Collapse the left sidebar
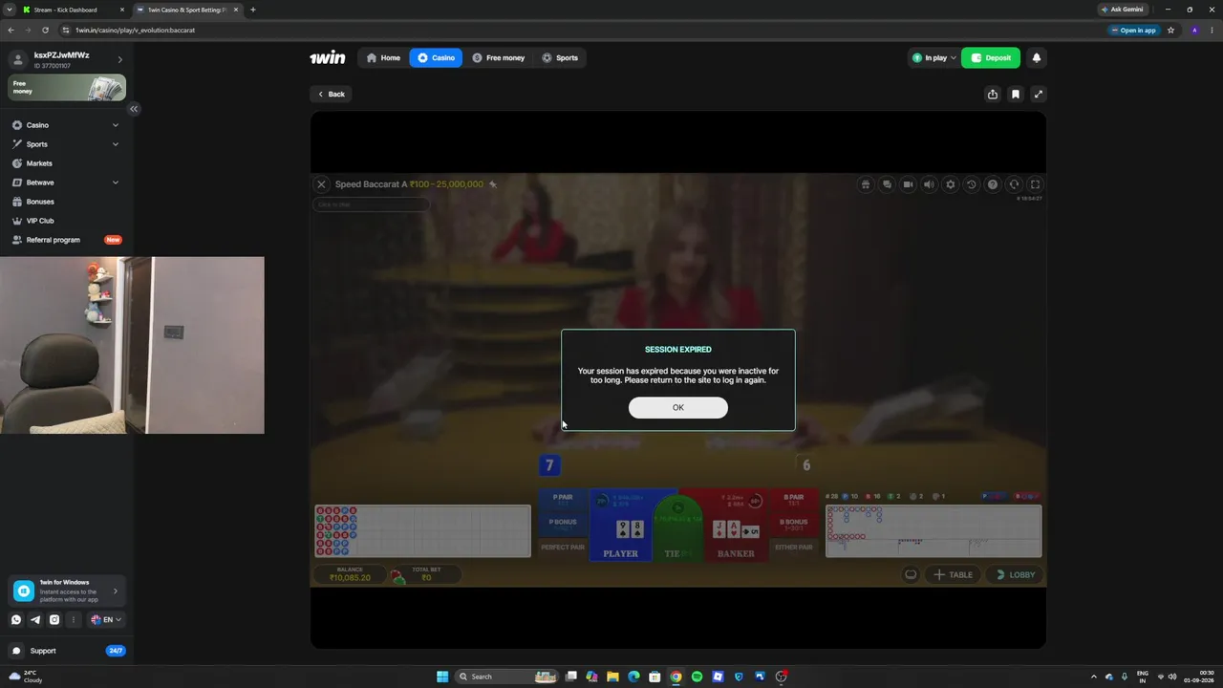The width and height of the screenshot is (1223, 688). click(134, 109)
